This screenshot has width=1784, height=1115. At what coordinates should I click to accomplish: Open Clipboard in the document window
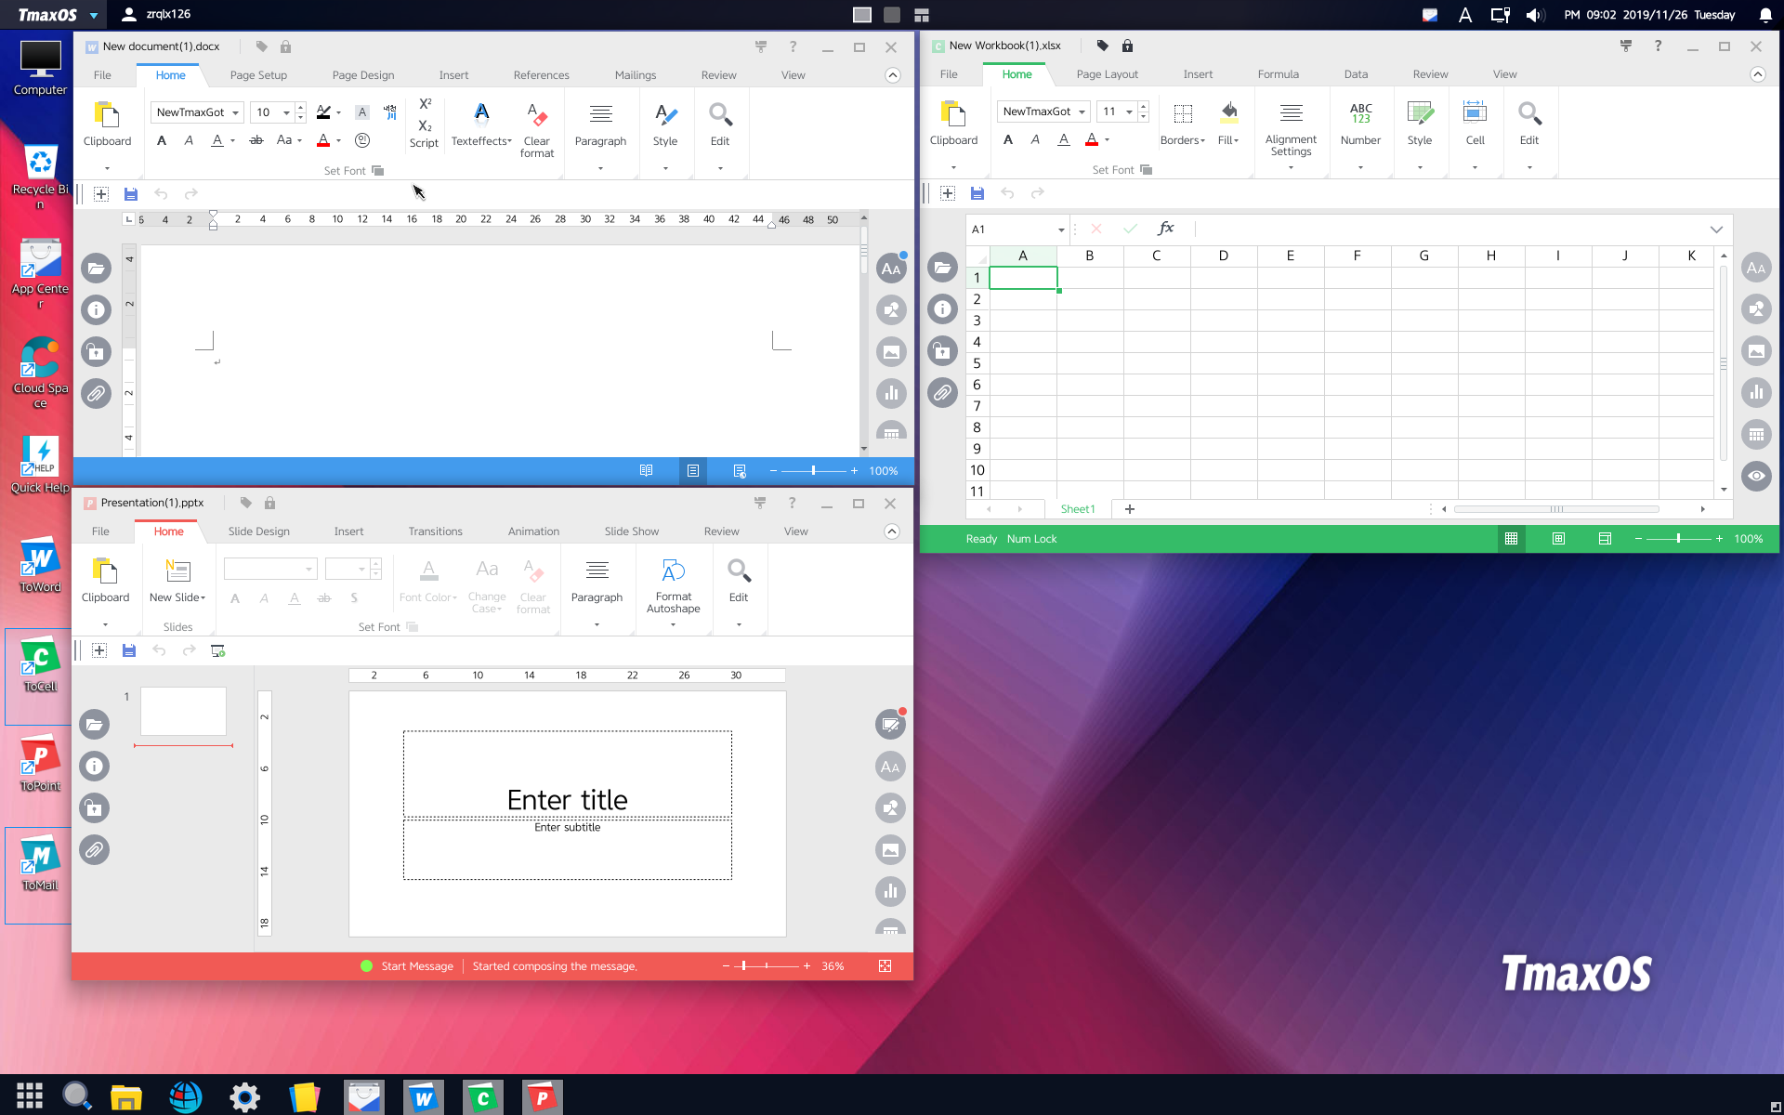pyautogui.click(x=107, y=125)
